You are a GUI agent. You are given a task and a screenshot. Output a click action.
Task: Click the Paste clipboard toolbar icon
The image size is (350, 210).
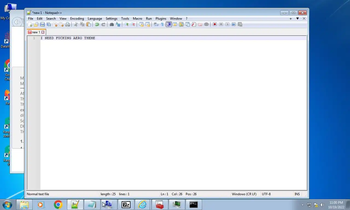[x=89, y=24]
